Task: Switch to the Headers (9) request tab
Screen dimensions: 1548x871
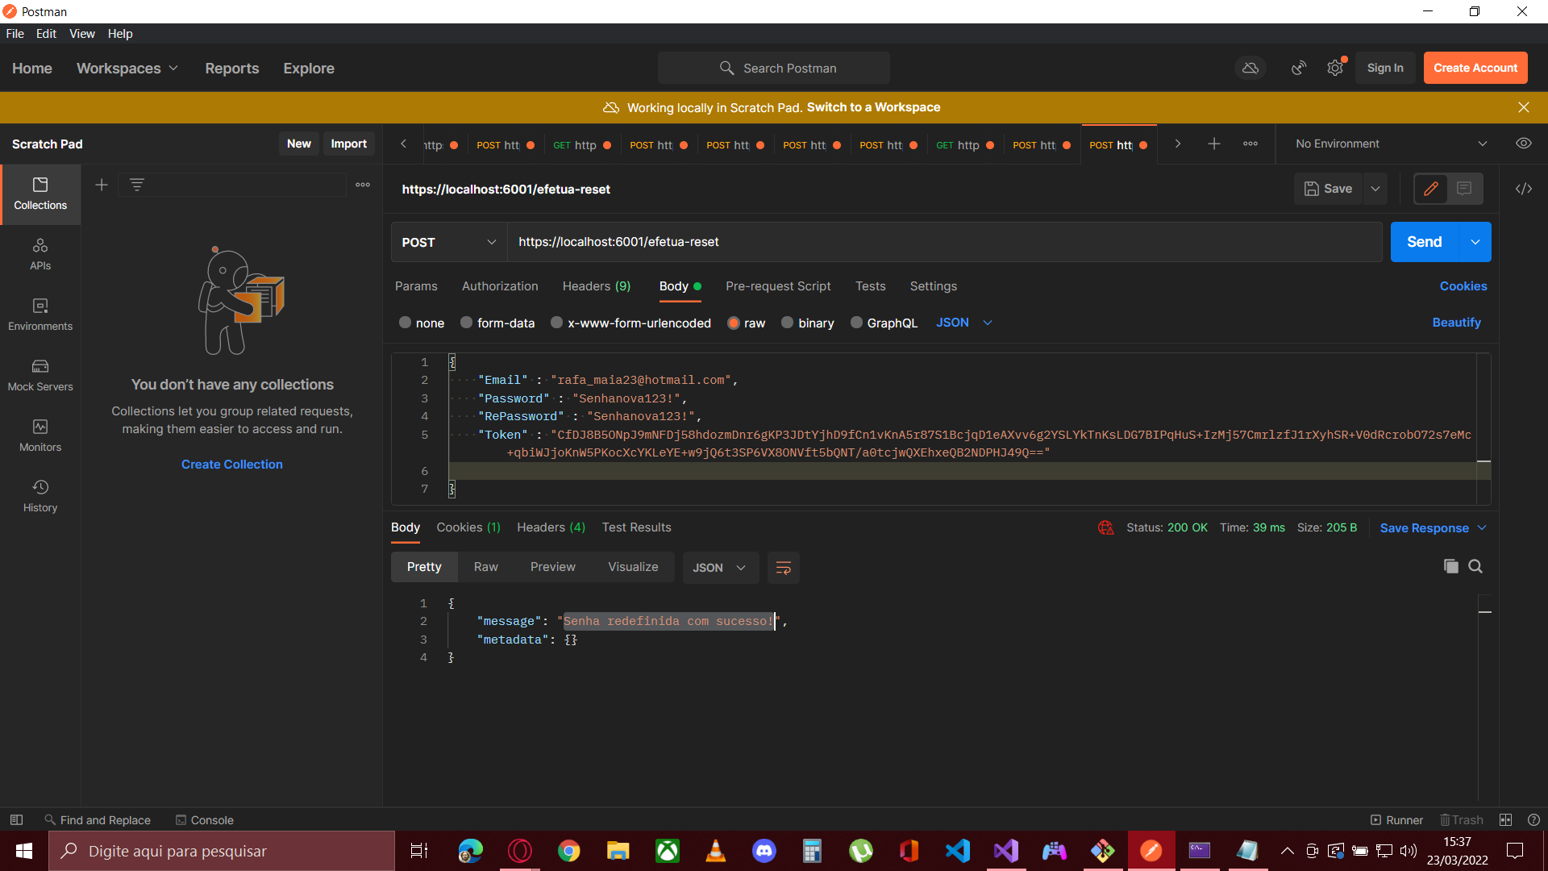Action: (597, 286)
